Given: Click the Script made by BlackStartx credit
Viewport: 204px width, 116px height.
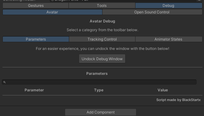Looking at the screenshot, I should click(178, 100).
